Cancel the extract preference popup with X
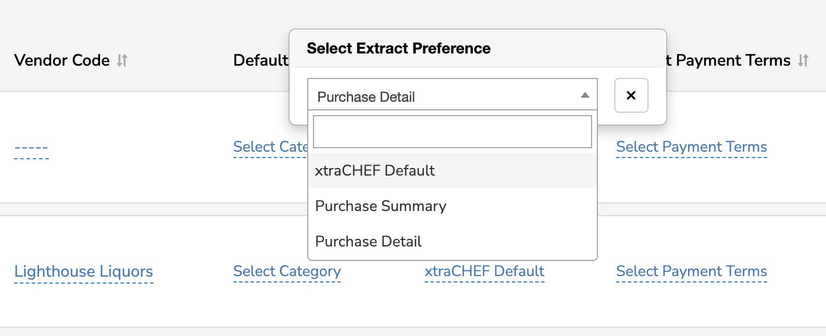Screen dimensions: 826x336 [631, 96]
